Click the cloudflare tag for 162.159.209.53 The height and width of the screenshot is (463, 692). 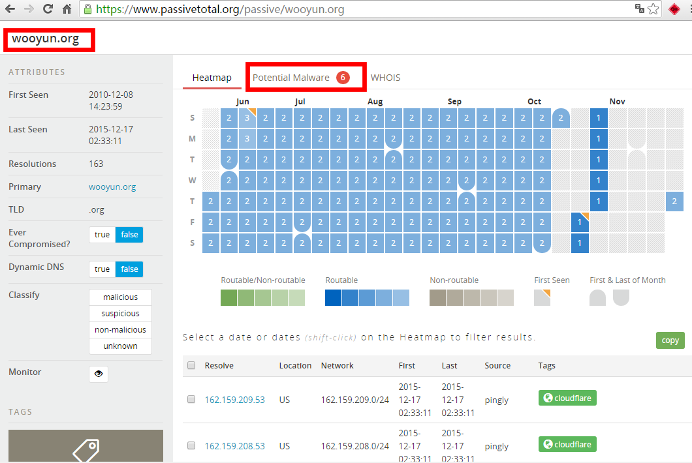(x=567, y=398)
